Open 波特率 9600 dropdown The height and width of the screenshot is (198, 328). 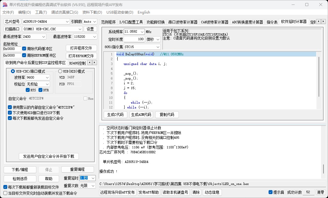coord(38,77)
